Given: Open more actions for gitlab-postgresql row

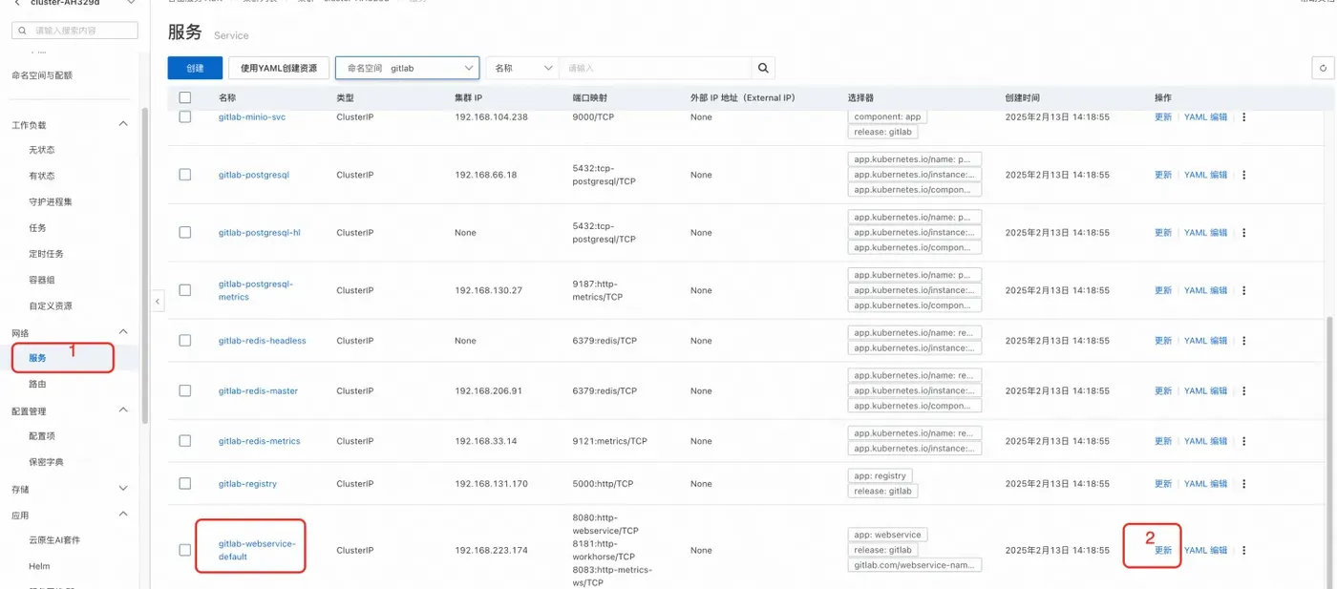Looking at the screenshot, I should pyautogui.click(x=1243, y=175).
